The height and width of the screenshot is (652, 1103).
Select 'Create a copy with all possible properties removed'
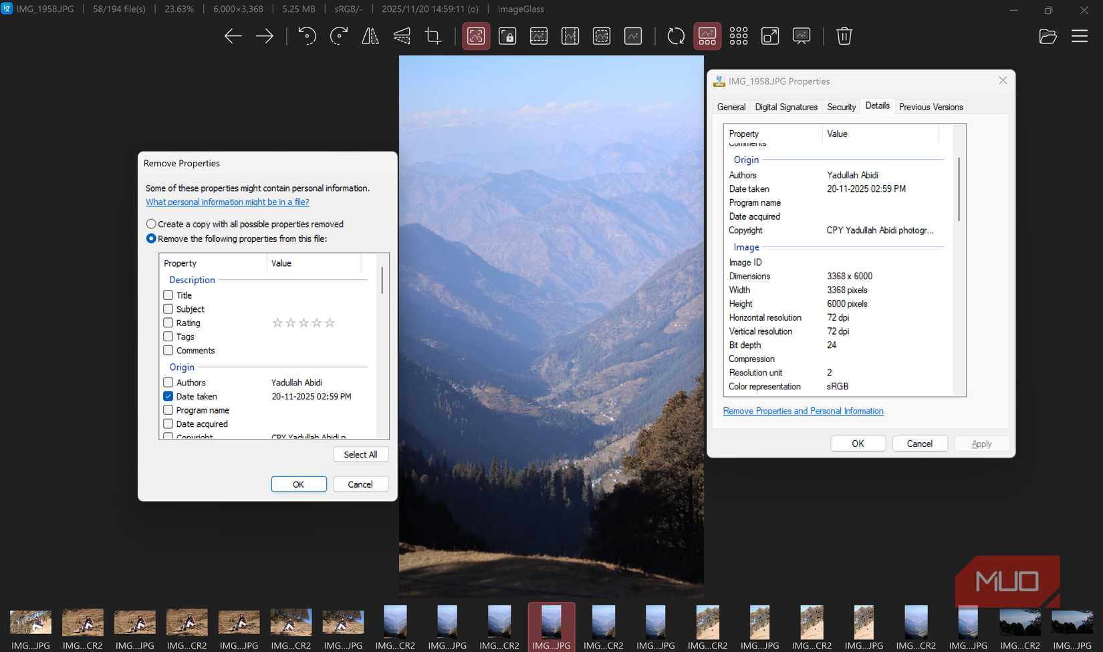point(151,224)
